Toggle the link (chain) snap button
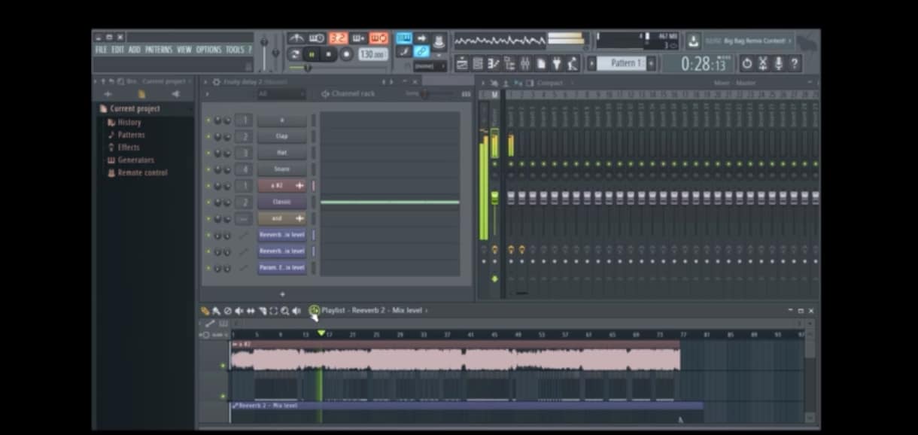Viewport: 918px width, 435px height. 421,51
